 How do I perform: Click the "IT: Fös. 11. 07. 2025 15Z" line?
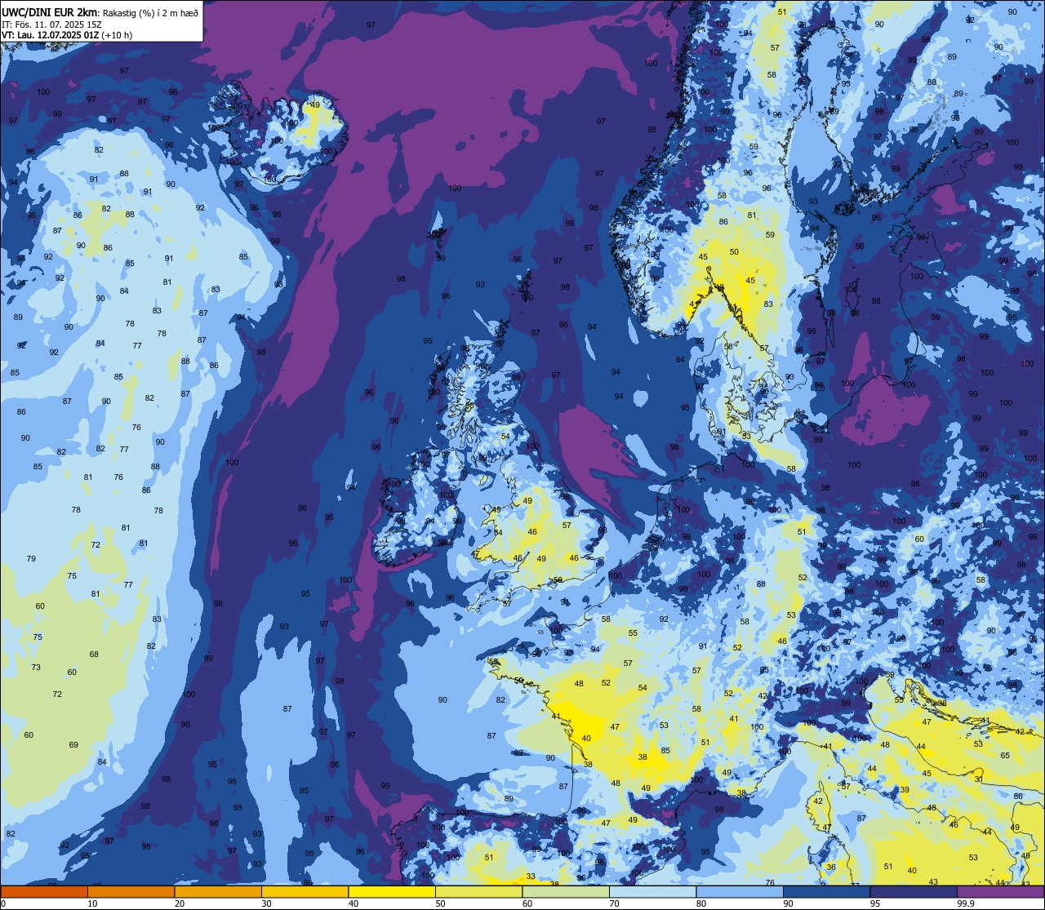click(51, 24)
